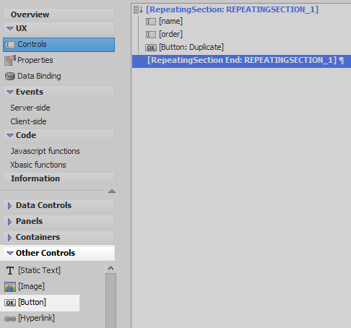Expand the Data Controls section
This screenshot has height=328, width=351.
pyautogui.click(x=9, y=206)
